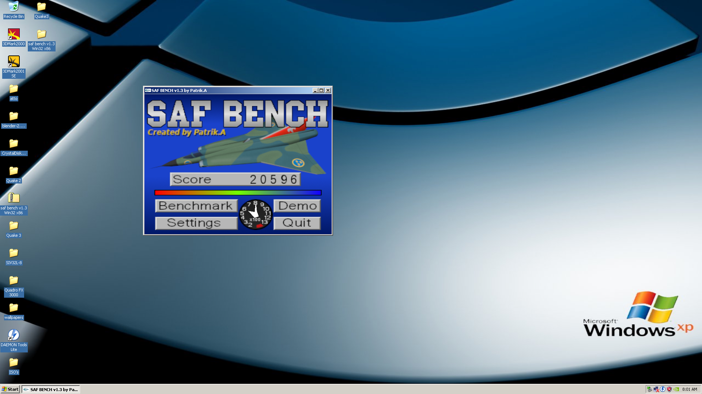This screenshot has height=394, width=702.
Task: Click the SAF BENCH taskbar button
Action: click(x=51, y=389)
